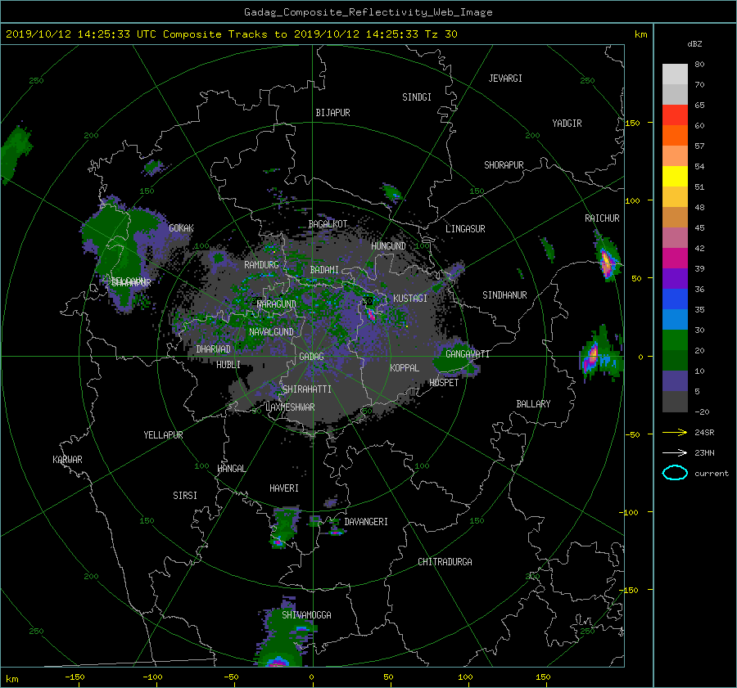
Task: Click the KUSTAGI city label
Action: point(410,299)
